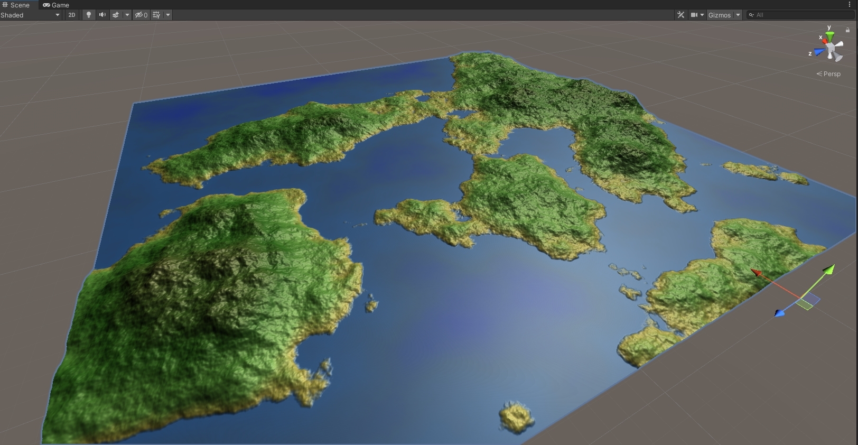858x445 pixels.
Task: Mute scene audio with speaker icon
Action: point(102,15)
